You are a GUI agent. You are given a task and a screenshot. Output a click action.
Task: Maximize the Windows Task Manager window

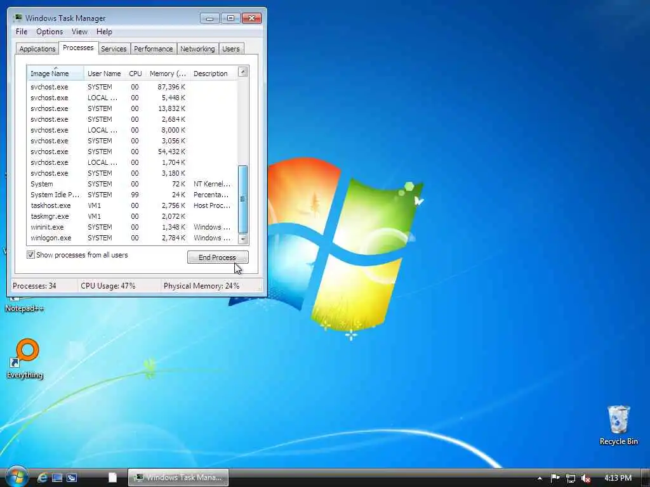point(230,18)
